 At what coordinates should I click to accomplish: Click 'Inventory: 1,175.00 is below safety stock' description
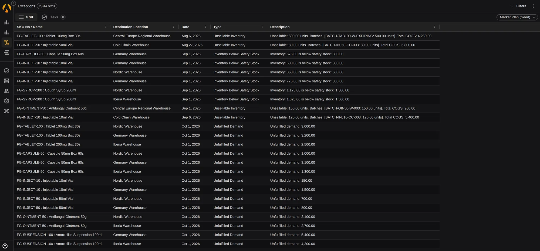pyautogui.click(x=310, y=90)
